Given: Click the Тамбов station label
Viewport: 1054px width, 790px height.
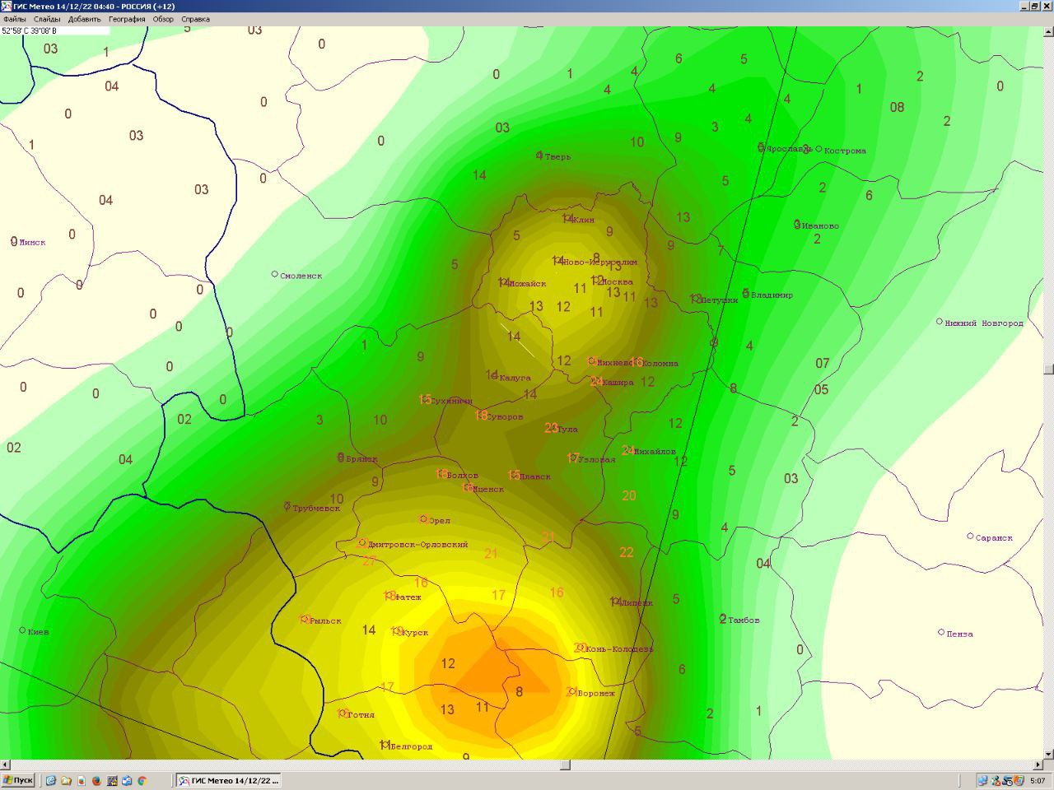Looking at the screenshot, I should 744,620.
